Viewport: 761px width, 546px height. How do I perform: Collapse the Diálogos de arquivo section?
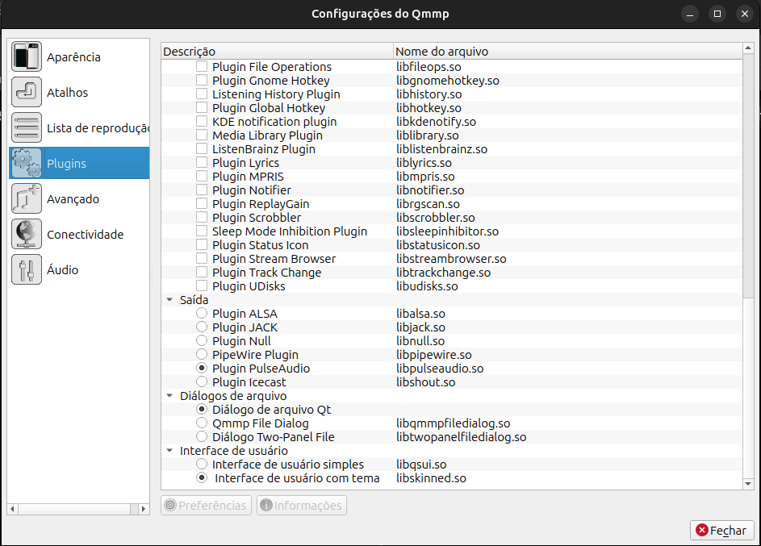169,395
